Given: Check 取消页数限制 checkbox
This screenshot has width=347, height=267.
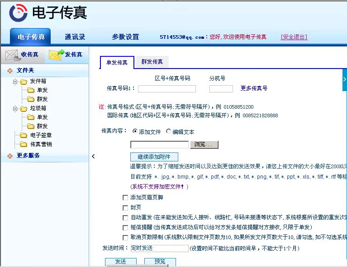Looking at the screenshot, I should 125,238.
